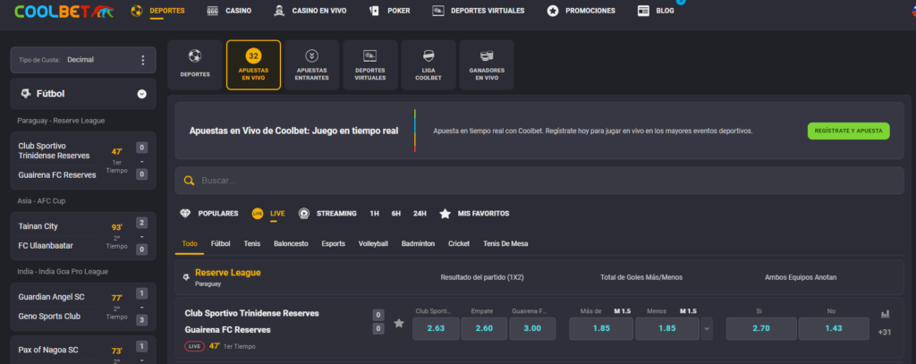This screenshot has height=364, width=916.
Task: Click the slot machine icon next to Casino
Action: [213, 11]
